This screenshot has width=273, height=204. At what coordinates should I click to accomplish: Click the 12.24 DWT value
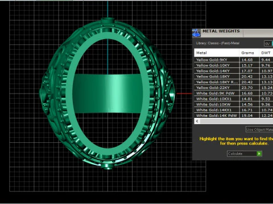click(267, 116)
